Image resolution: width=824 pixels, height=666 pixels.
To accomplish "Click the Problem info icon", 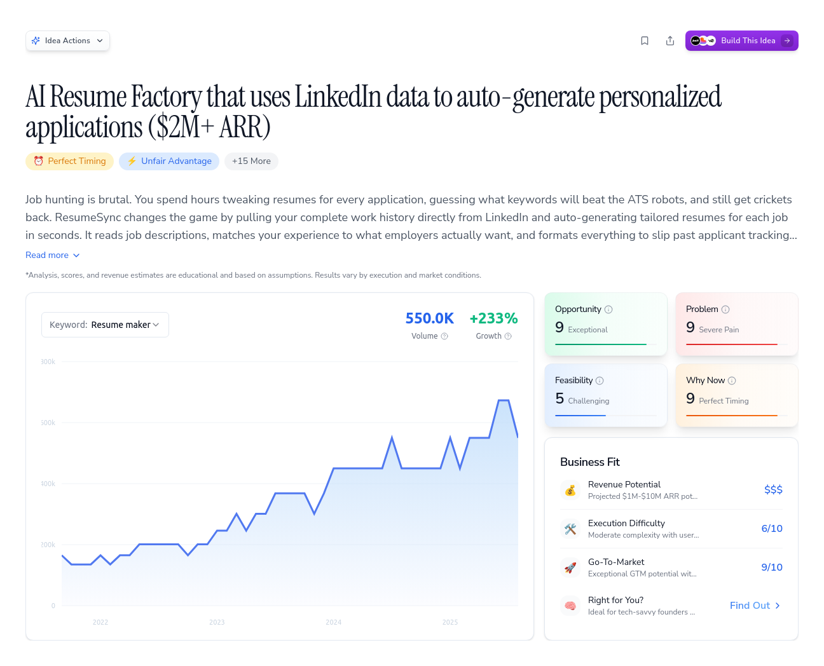I will [x=725, y=309].
